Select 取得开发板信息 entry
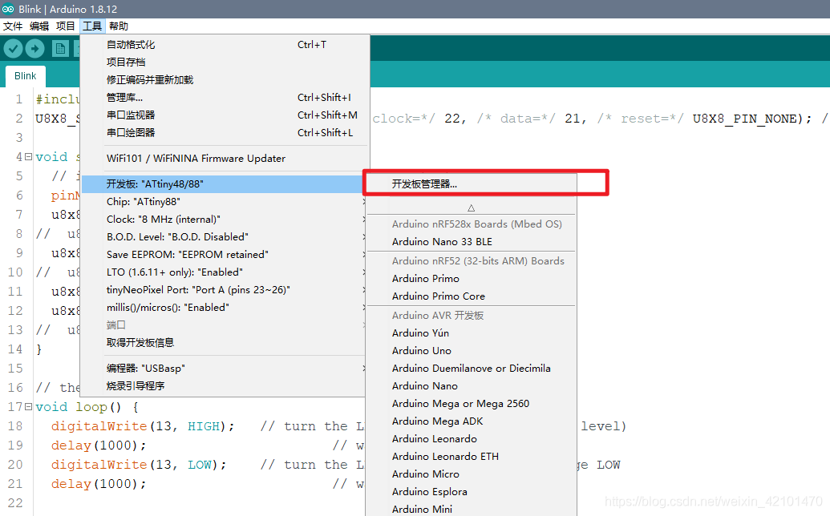This screenshot has height=516, width=830. 222,343
